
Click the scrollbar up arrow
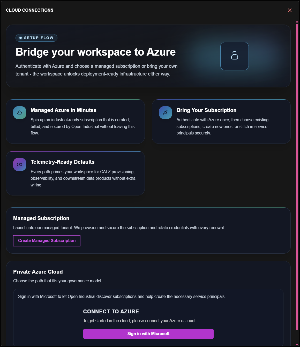point(297,22)
